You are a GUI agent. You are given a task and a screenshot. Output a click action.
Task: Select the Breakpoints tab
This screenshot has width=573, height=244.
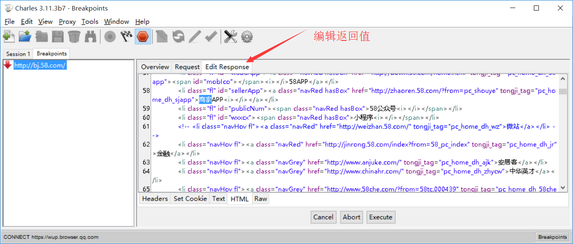pos(52,54)
